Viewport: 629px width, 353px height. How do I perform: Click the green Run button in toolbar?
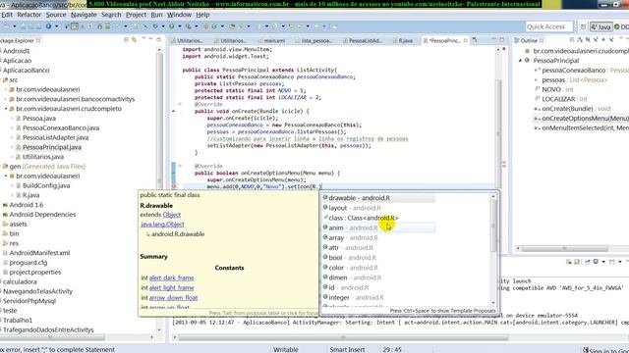tap(171, 26)
